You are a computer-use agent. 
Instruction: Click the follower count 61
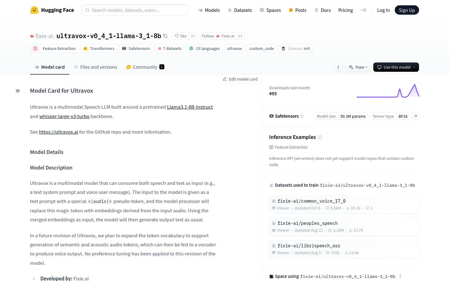pyautogui.click(x=240, y=36)
